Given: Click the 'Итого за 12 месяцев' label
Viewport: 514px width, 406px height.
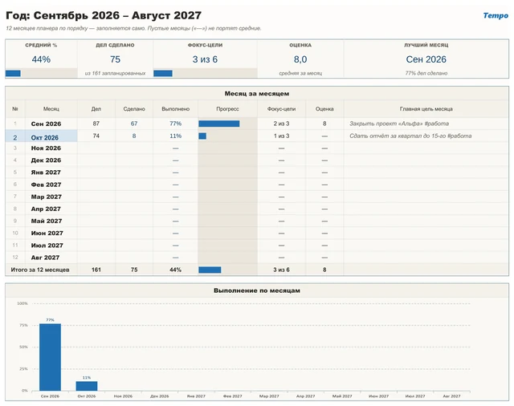Looking at the screenshot, I should pos(40,270).
